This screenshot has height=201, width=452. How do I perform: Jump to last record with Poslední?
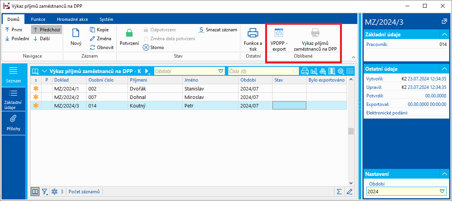click(x=17, y=39)
